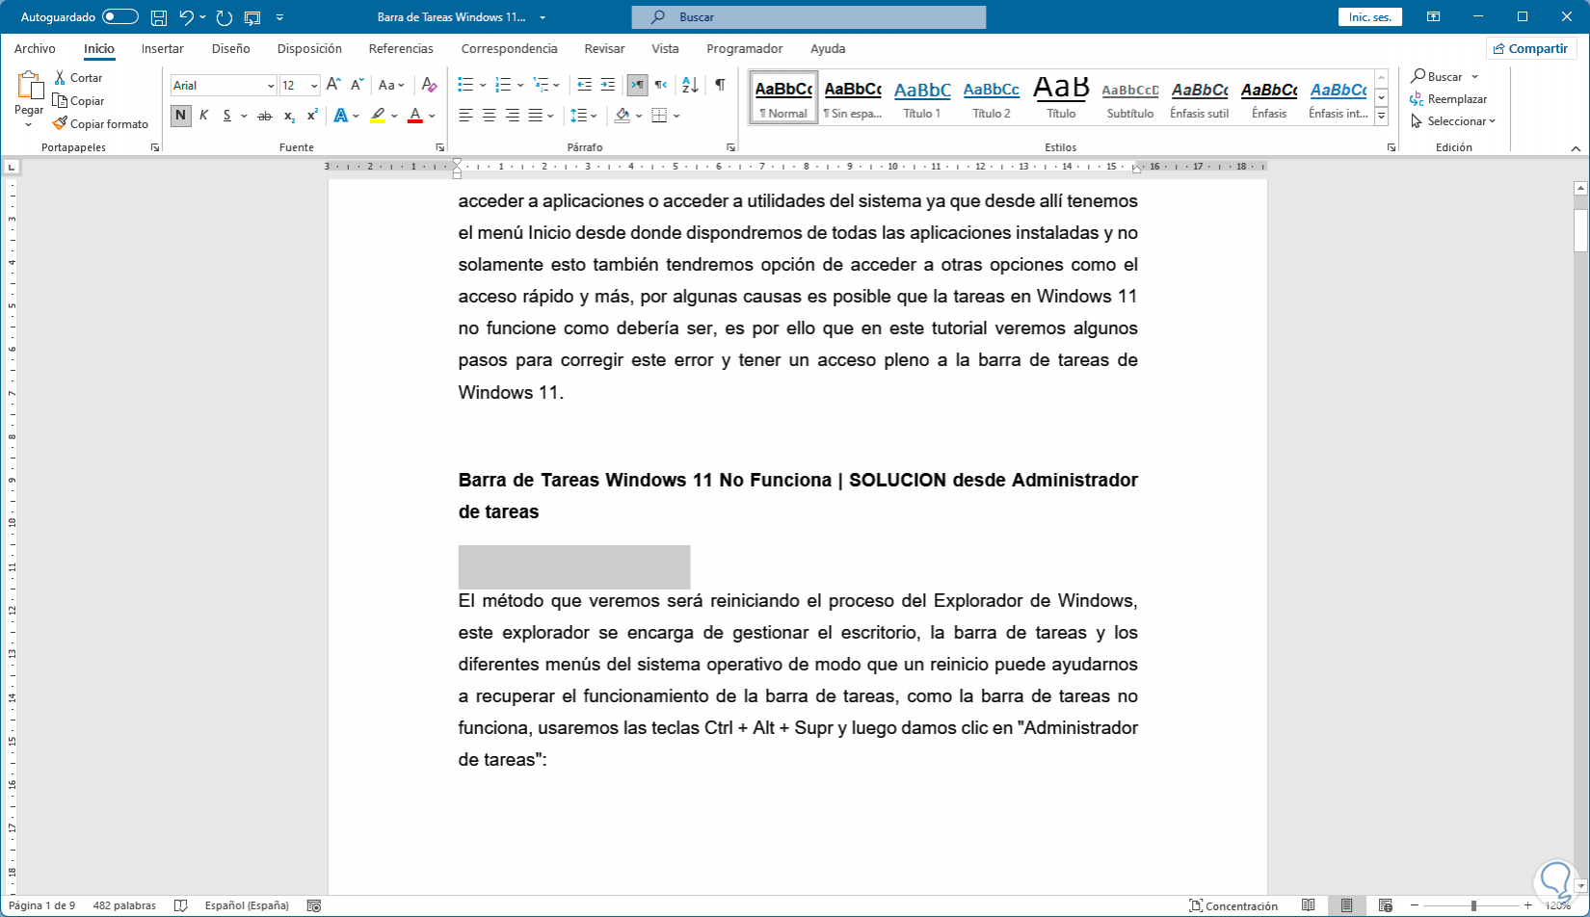Screen dimensions: 1590x917
Task: Apply red font color
Action: [x=415, y=116]
